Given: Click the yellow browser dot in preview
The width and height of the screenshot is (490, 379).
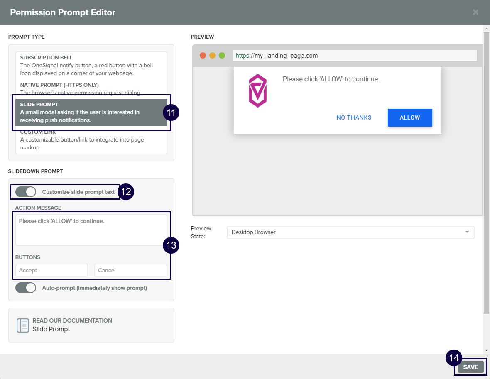Looking at the screenshot, I should pos(213,56).
